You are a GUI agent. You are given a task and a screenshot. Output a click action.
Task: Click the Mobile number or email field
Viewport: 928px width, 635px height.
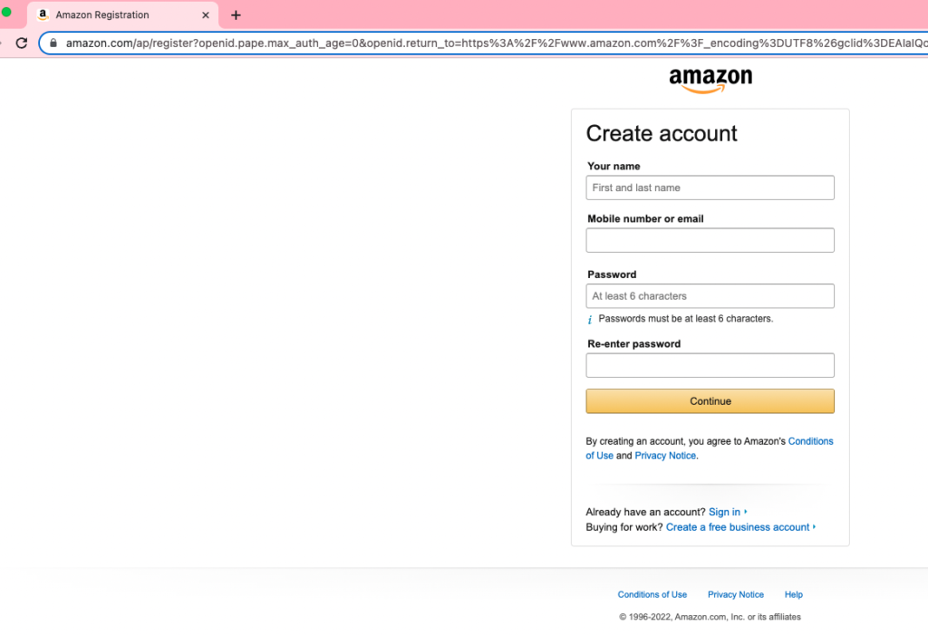pyautogui.click(x=710, y=240)
